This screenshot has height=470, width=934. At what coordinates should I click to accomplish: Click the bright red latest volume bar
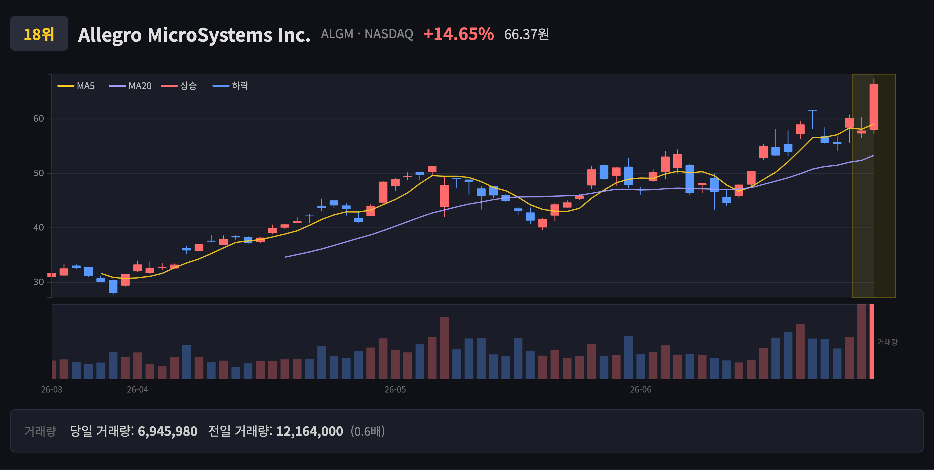(x=872, y=342)
